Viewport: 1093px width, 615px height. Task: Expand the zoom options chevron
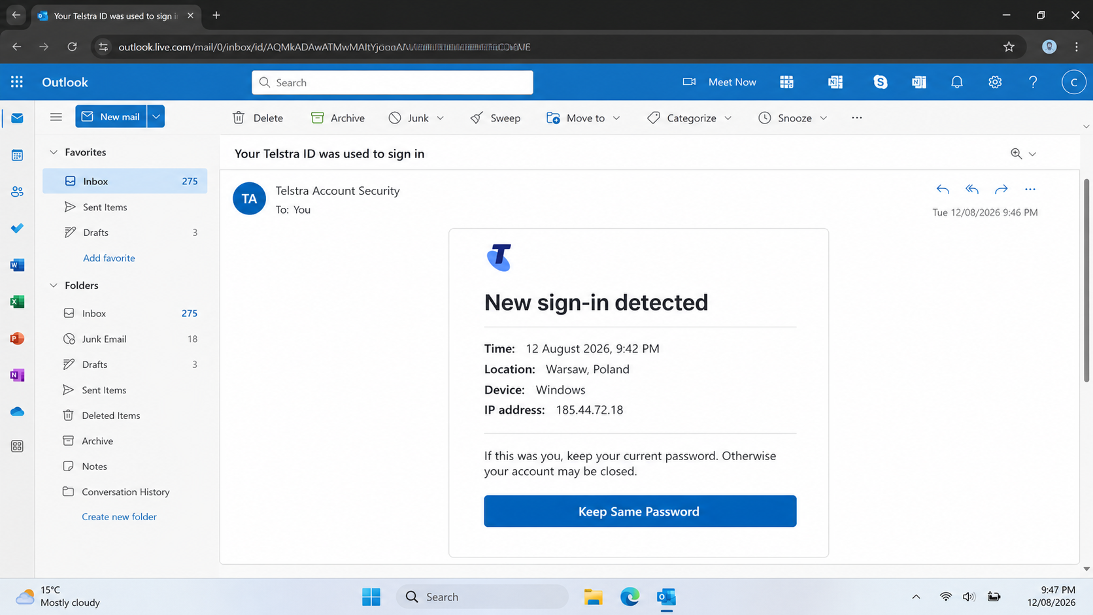[x=1032, y=154]
